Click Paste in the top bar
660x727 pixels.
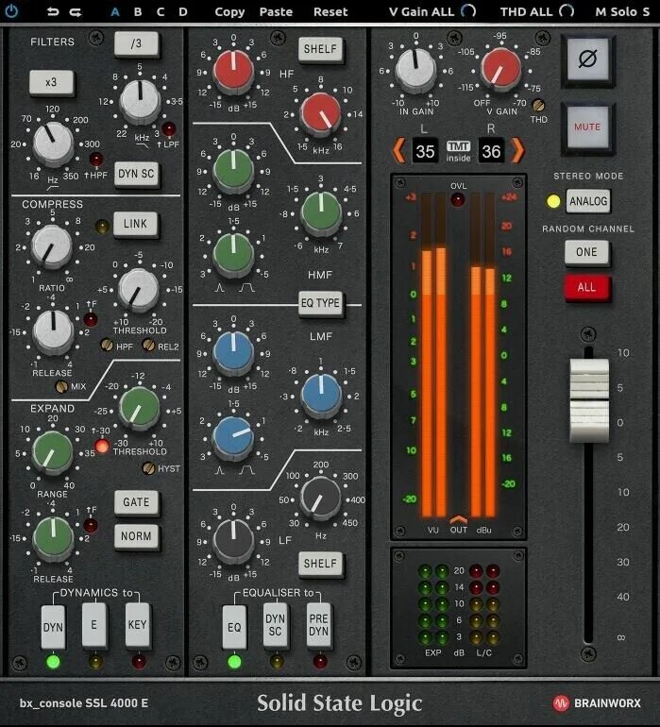coord(276,12)
